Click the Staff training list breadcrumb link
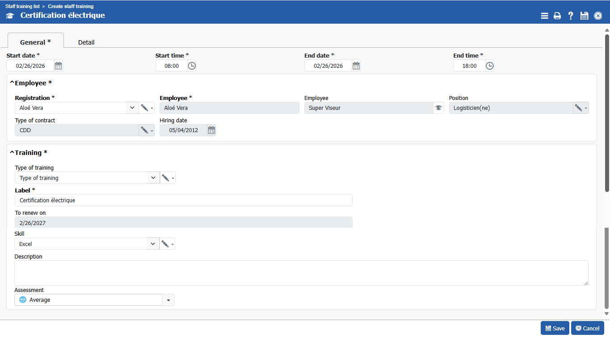 22,6
